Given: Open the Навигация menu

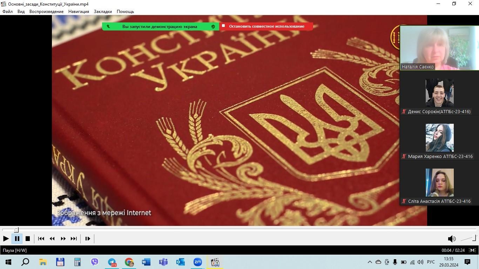Looking at the screenshot, I should 79,12.
